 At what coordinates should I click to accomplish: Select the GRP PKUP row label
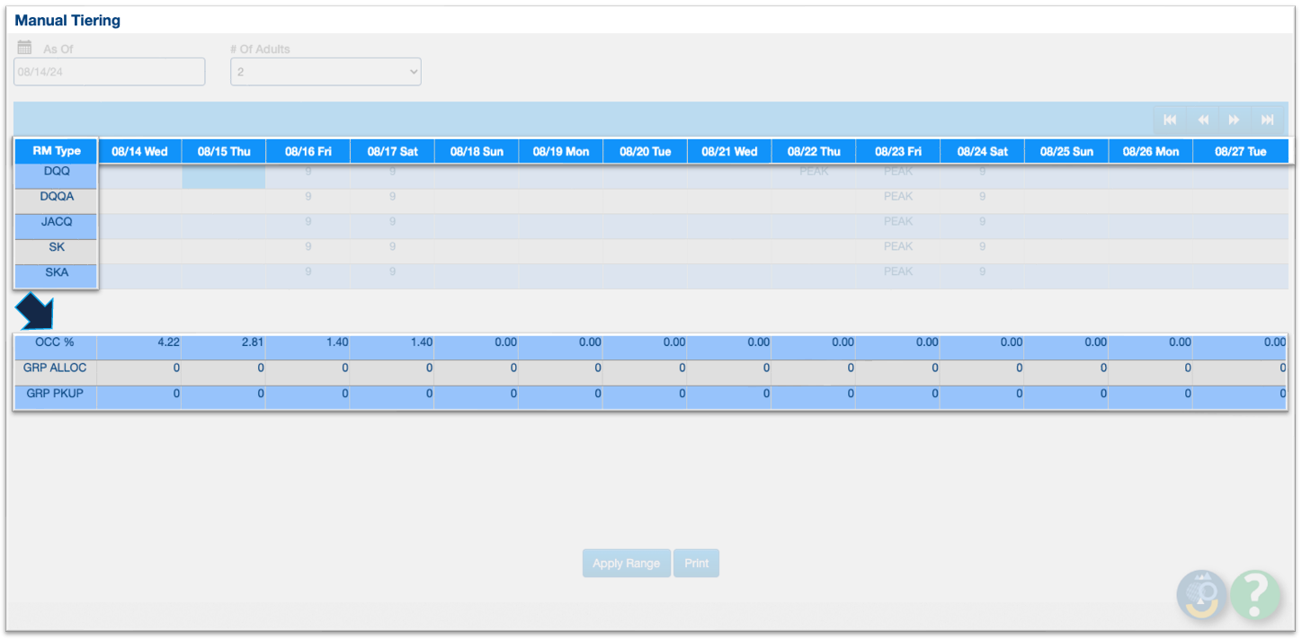[55, 394]
